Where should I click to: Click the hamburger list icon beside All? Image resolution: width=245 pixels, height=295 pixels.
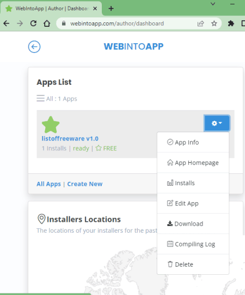click(40, 98)
